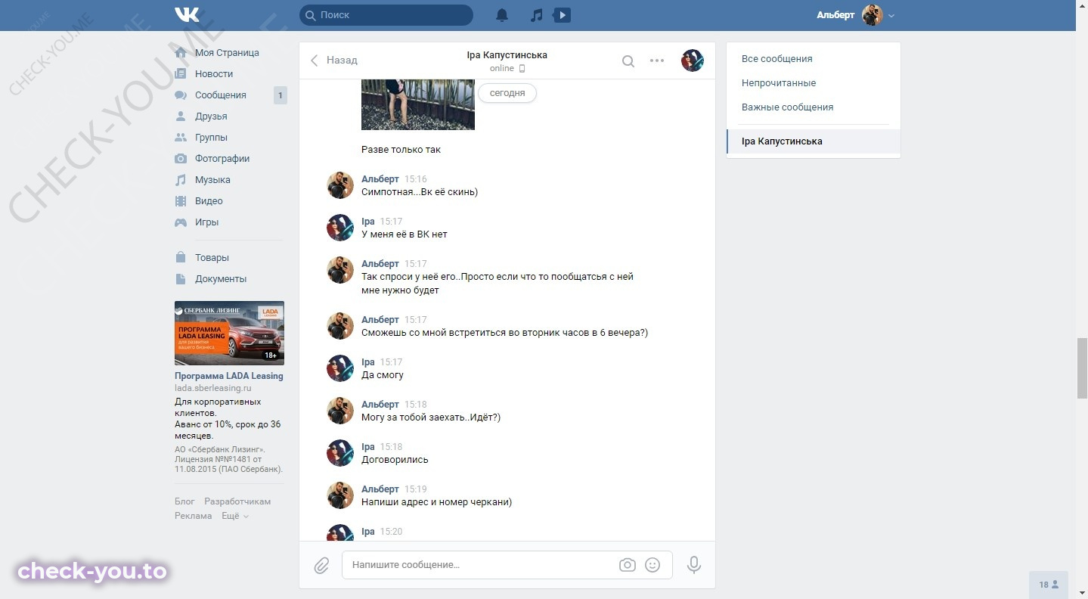The height and width of the screenshot is (599, 1088).
Task: Click the message 'Да смогу'
Action: tap(383, 375)
